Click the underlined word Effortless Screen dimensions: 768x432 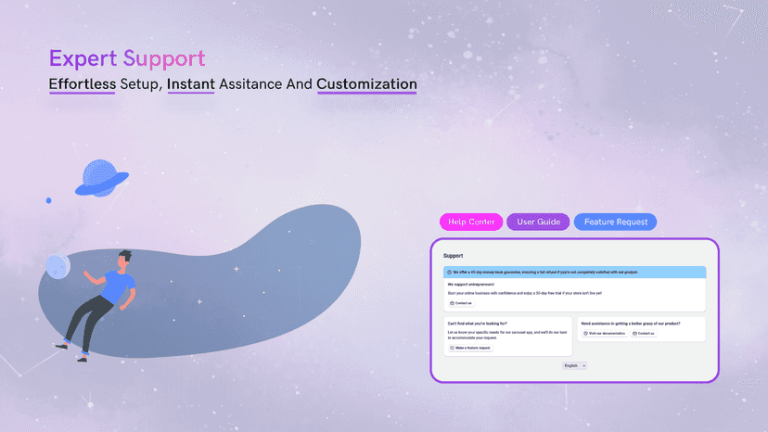[83, 84]
